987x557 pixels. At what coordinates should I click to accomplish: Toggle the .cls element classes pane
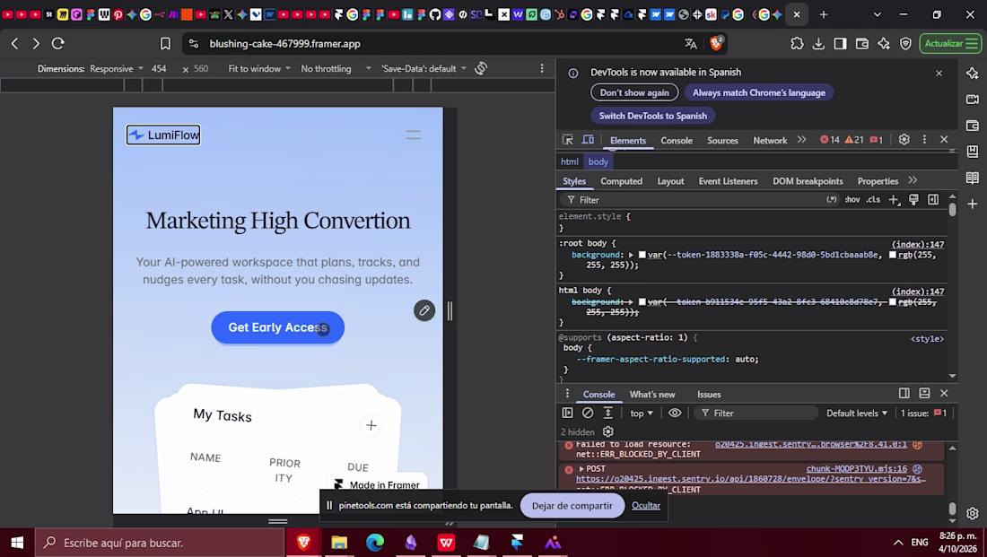873,199
